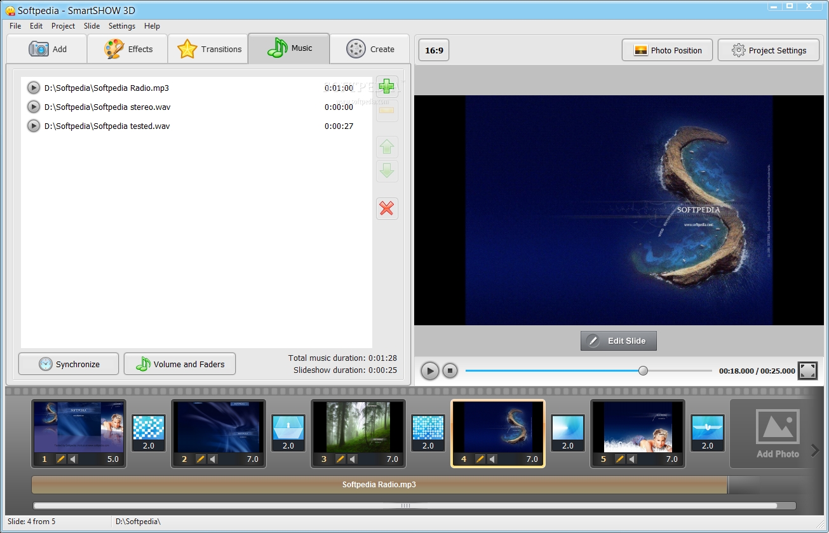Stop the slideshow preview

[450, 371]
